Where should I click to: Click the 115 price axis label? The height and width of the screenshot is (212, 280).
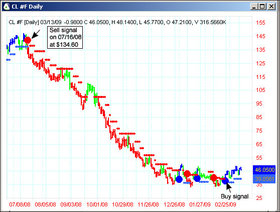pos(260,77)
